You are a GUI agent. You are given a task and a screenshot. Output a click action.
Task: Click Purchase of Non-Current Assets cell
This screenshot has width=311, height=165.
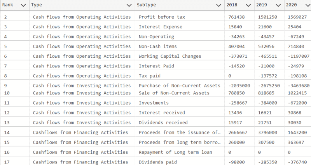(x=180, y=86)
